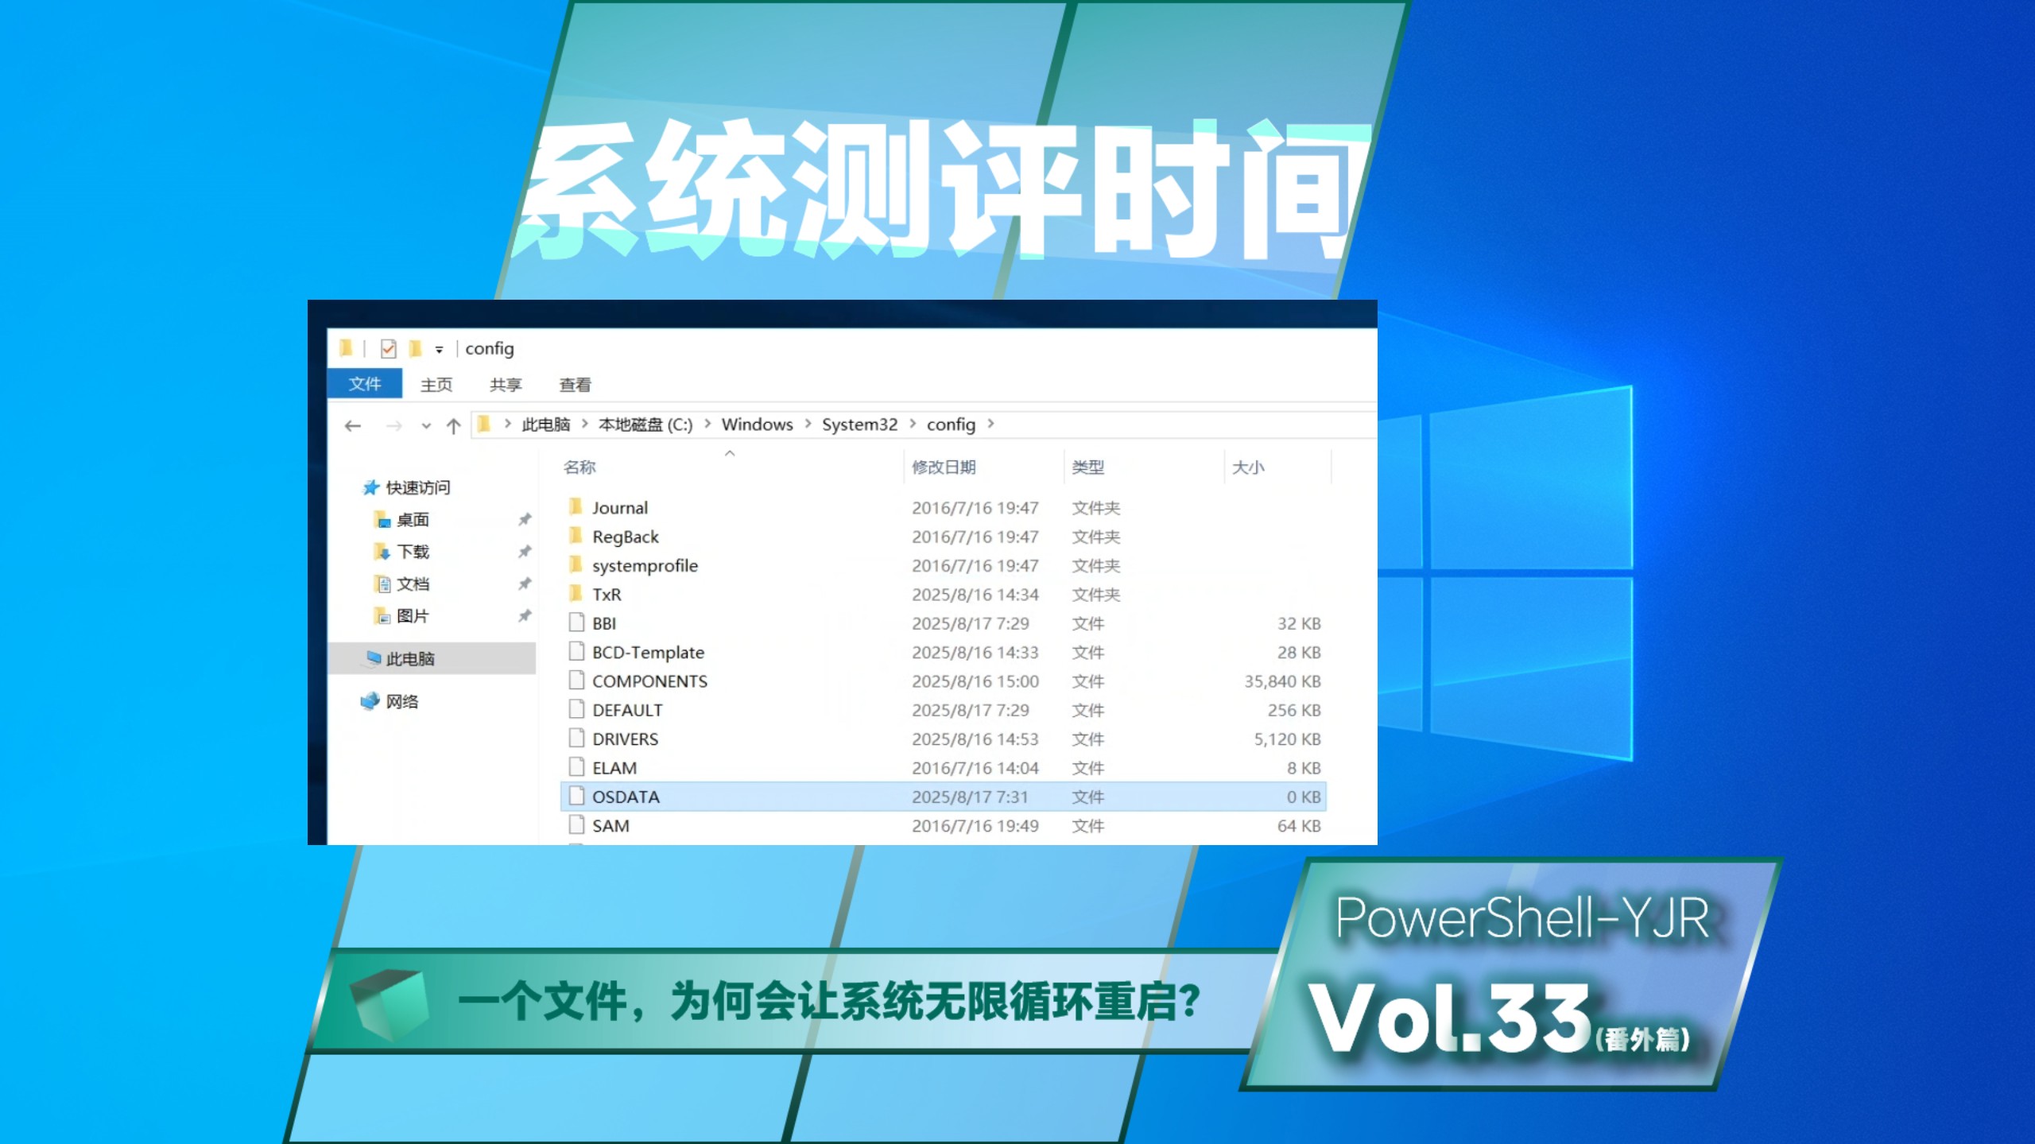
Task: Expand chevron after System32 in breadcrumb
Action: 913,424
